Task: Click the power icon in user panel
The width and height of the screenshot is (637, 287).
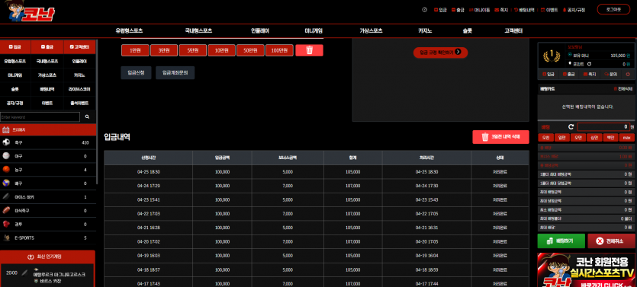Action: 628,74
